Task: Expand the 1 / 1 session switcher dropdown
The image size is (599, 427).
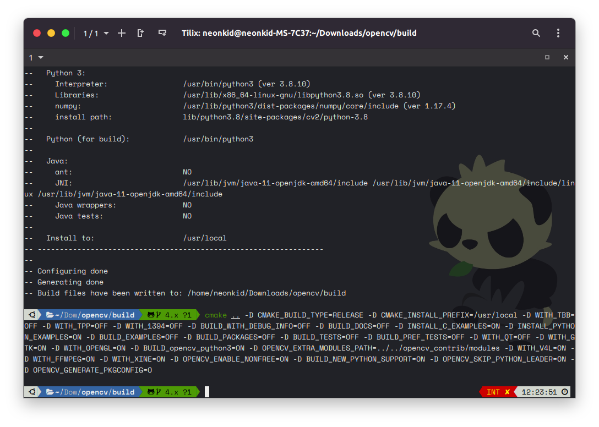Action: pyautogui.click(x=96, y=33)
